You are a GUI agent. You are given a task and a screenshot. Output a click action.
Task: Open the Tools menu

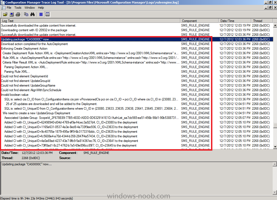point(18,8)
